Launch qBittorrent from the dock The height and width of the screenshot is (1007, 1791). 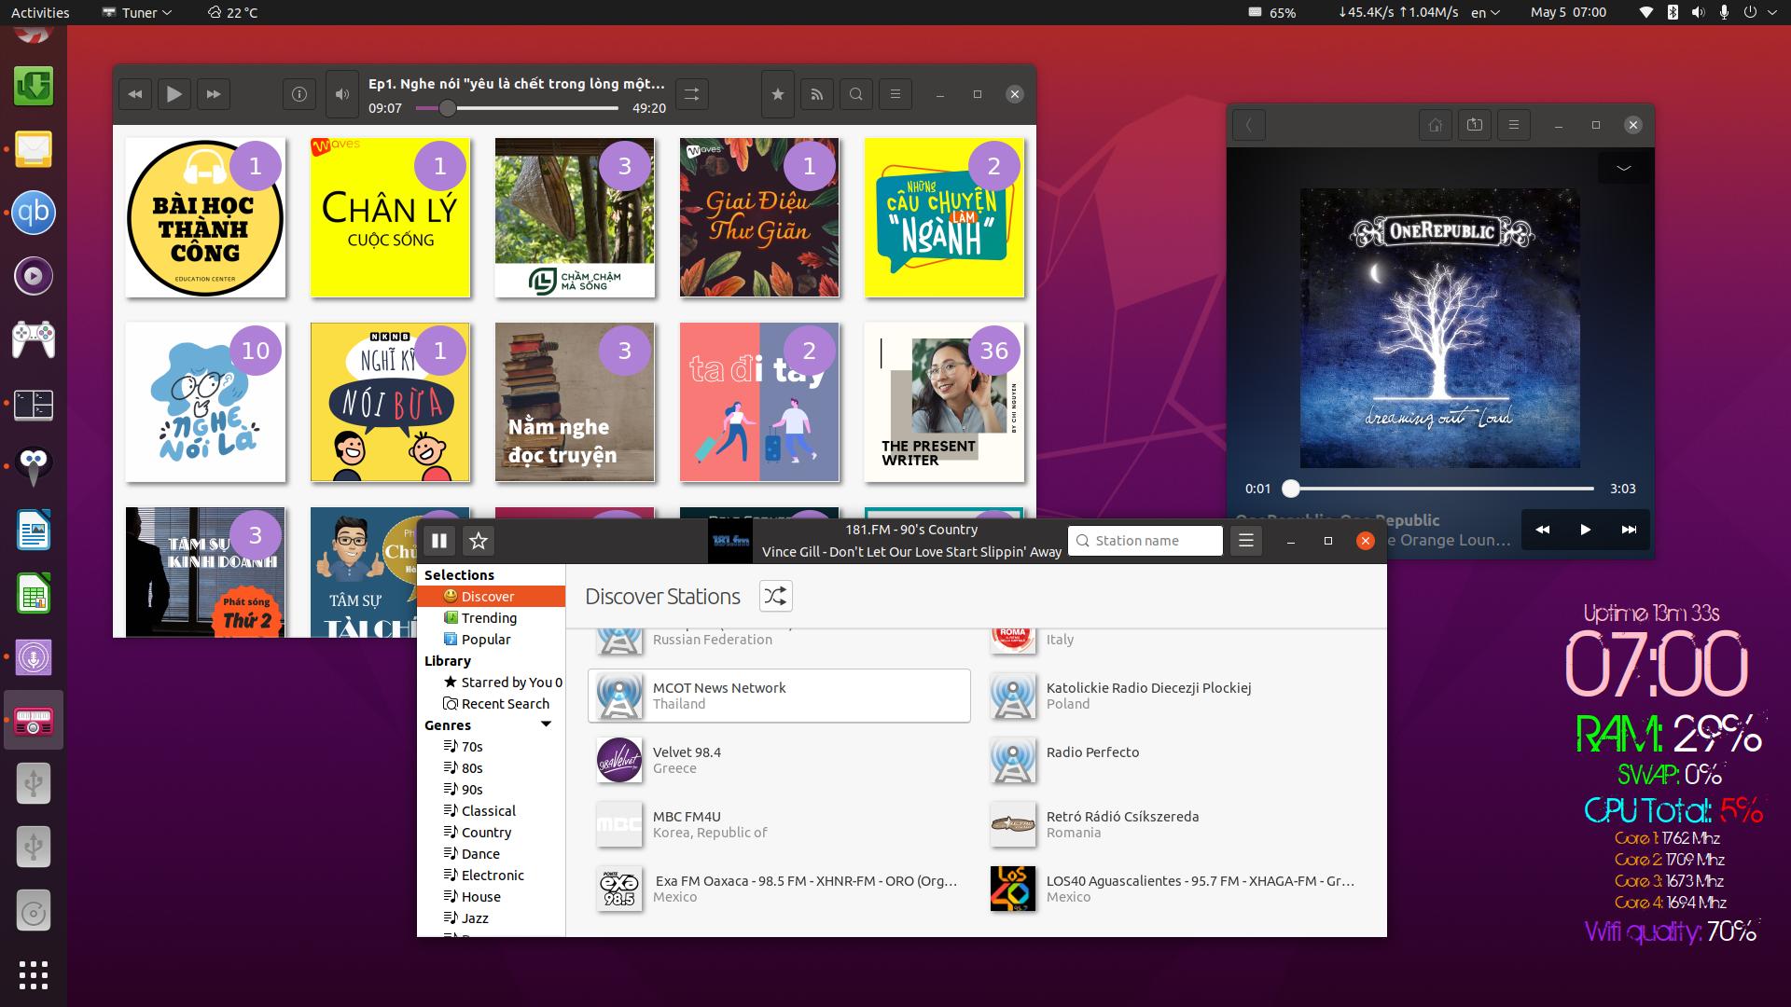tap(34, 213)
